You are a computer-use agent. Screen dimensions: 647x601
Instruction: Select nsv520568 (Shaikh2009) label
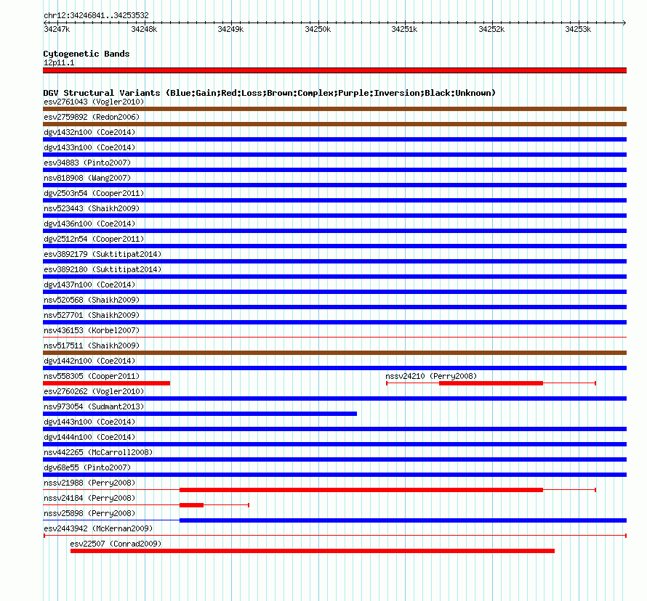click(92, 300)
